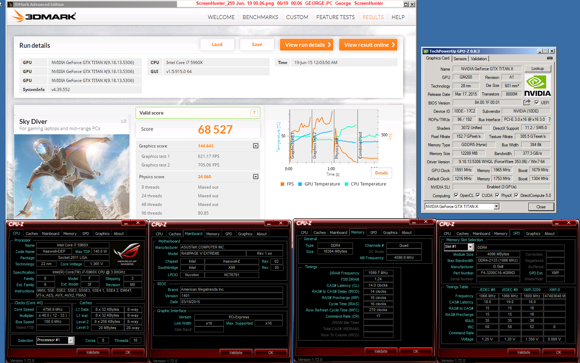The width and height of the screenshot is (580, 363).
Task: Click Validate in the CPU-Z Memory window
Action: [381, 351]
